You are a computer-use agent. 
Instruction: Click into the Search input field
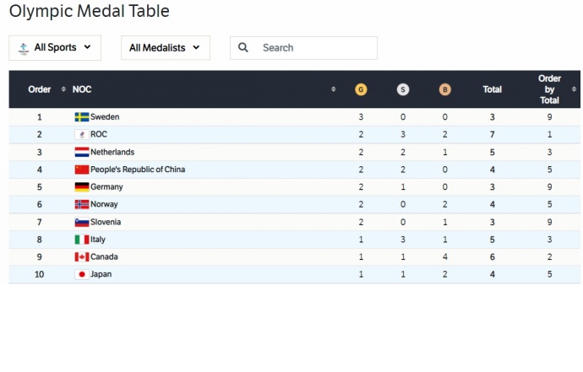[313, 48]
